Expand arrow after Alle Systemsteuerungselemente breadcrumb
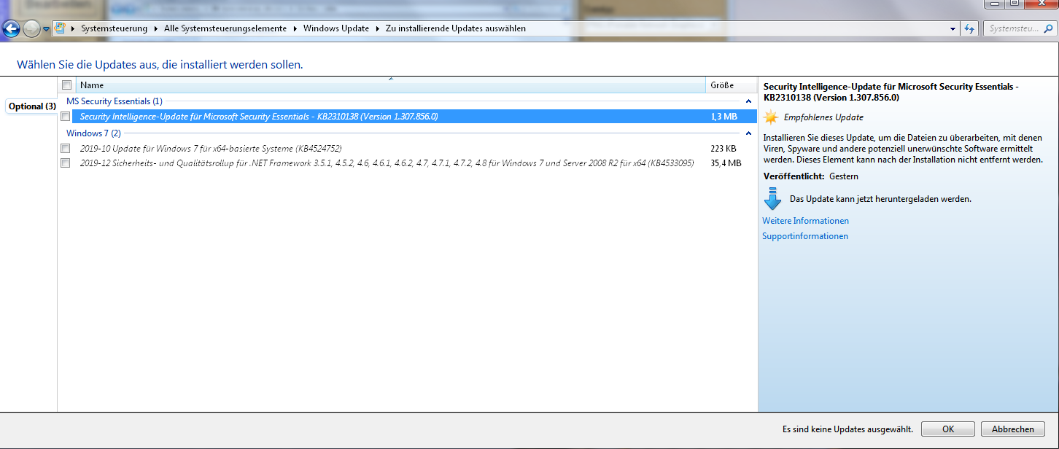Viewport: 1059px width, 449px height. coord(295,28)
